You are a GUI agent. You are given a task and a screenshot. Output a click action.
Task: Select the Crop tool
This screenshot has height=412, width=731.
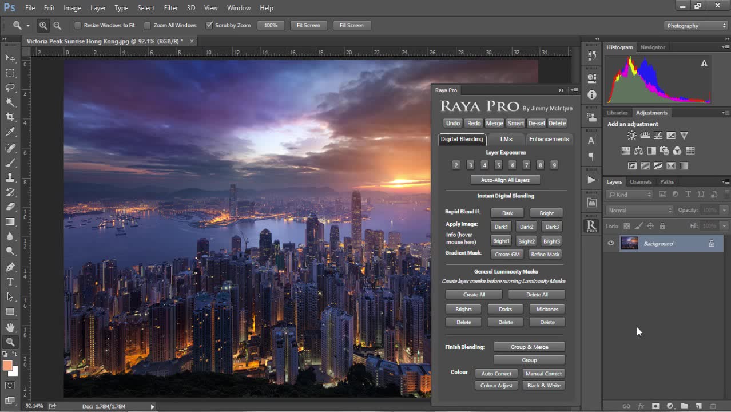10,117
